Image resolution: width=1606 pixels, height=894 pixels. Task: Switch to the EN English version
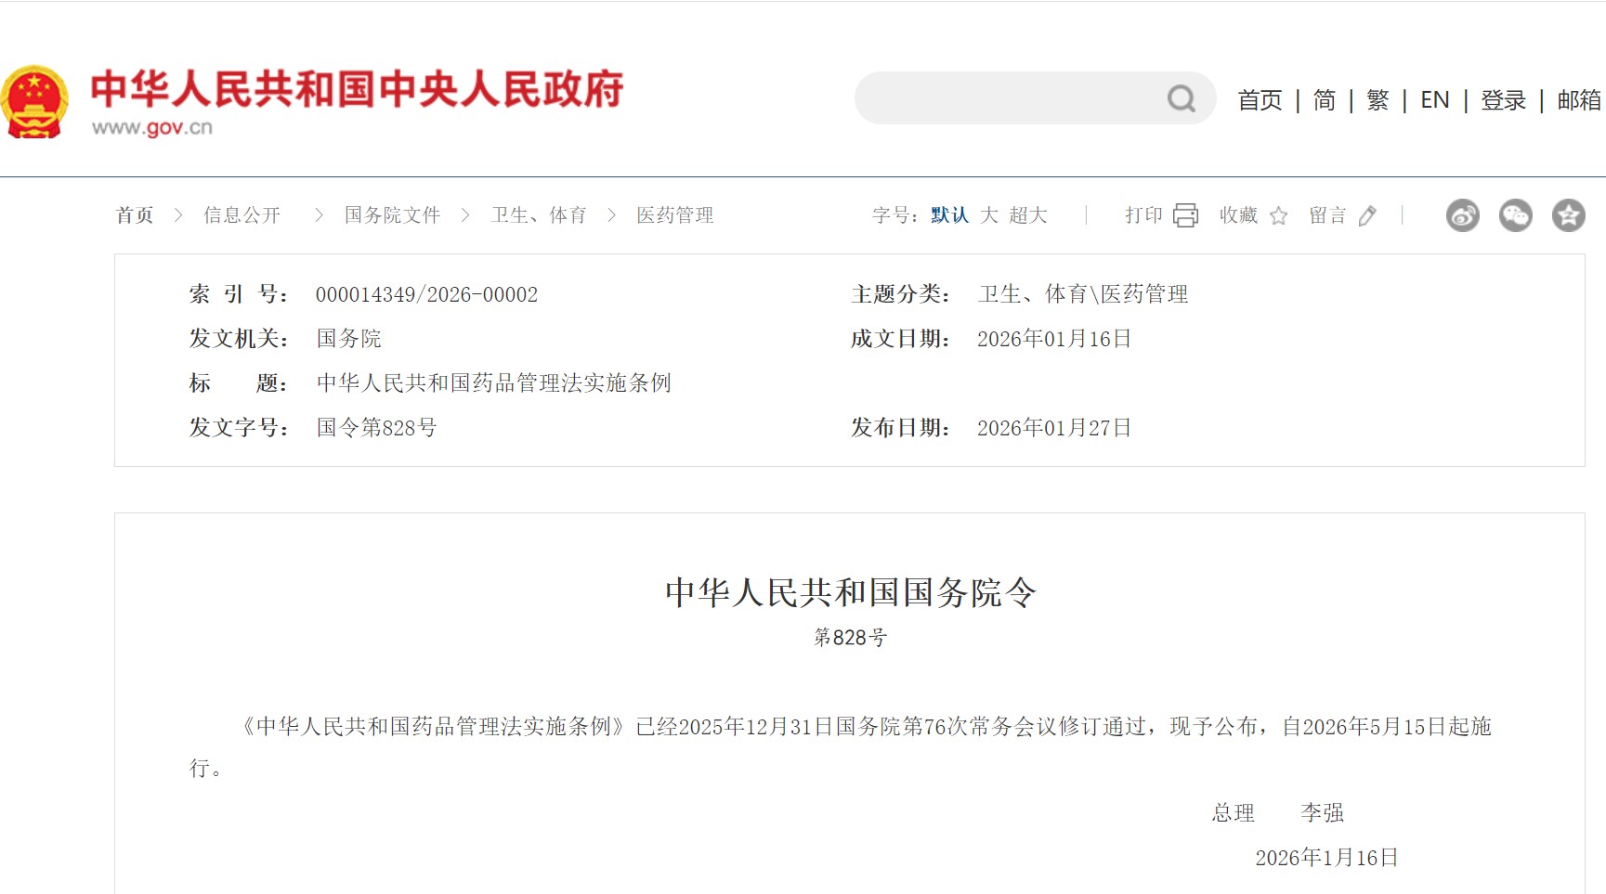[1434, 98]
